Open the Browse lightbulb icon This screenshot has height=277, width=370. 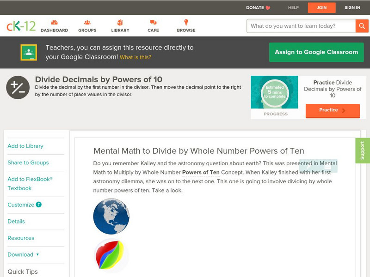pyautogui.click(x=186, y=22)
